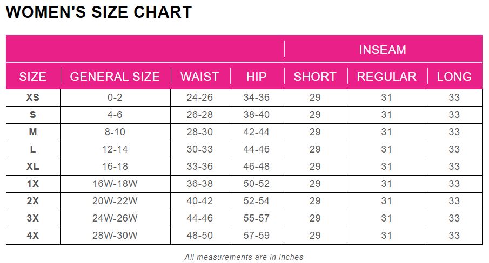Click the WOMEN'S SIZE CHART heading
The height and width of the screenshot is (263, 489).
(99, 12)
